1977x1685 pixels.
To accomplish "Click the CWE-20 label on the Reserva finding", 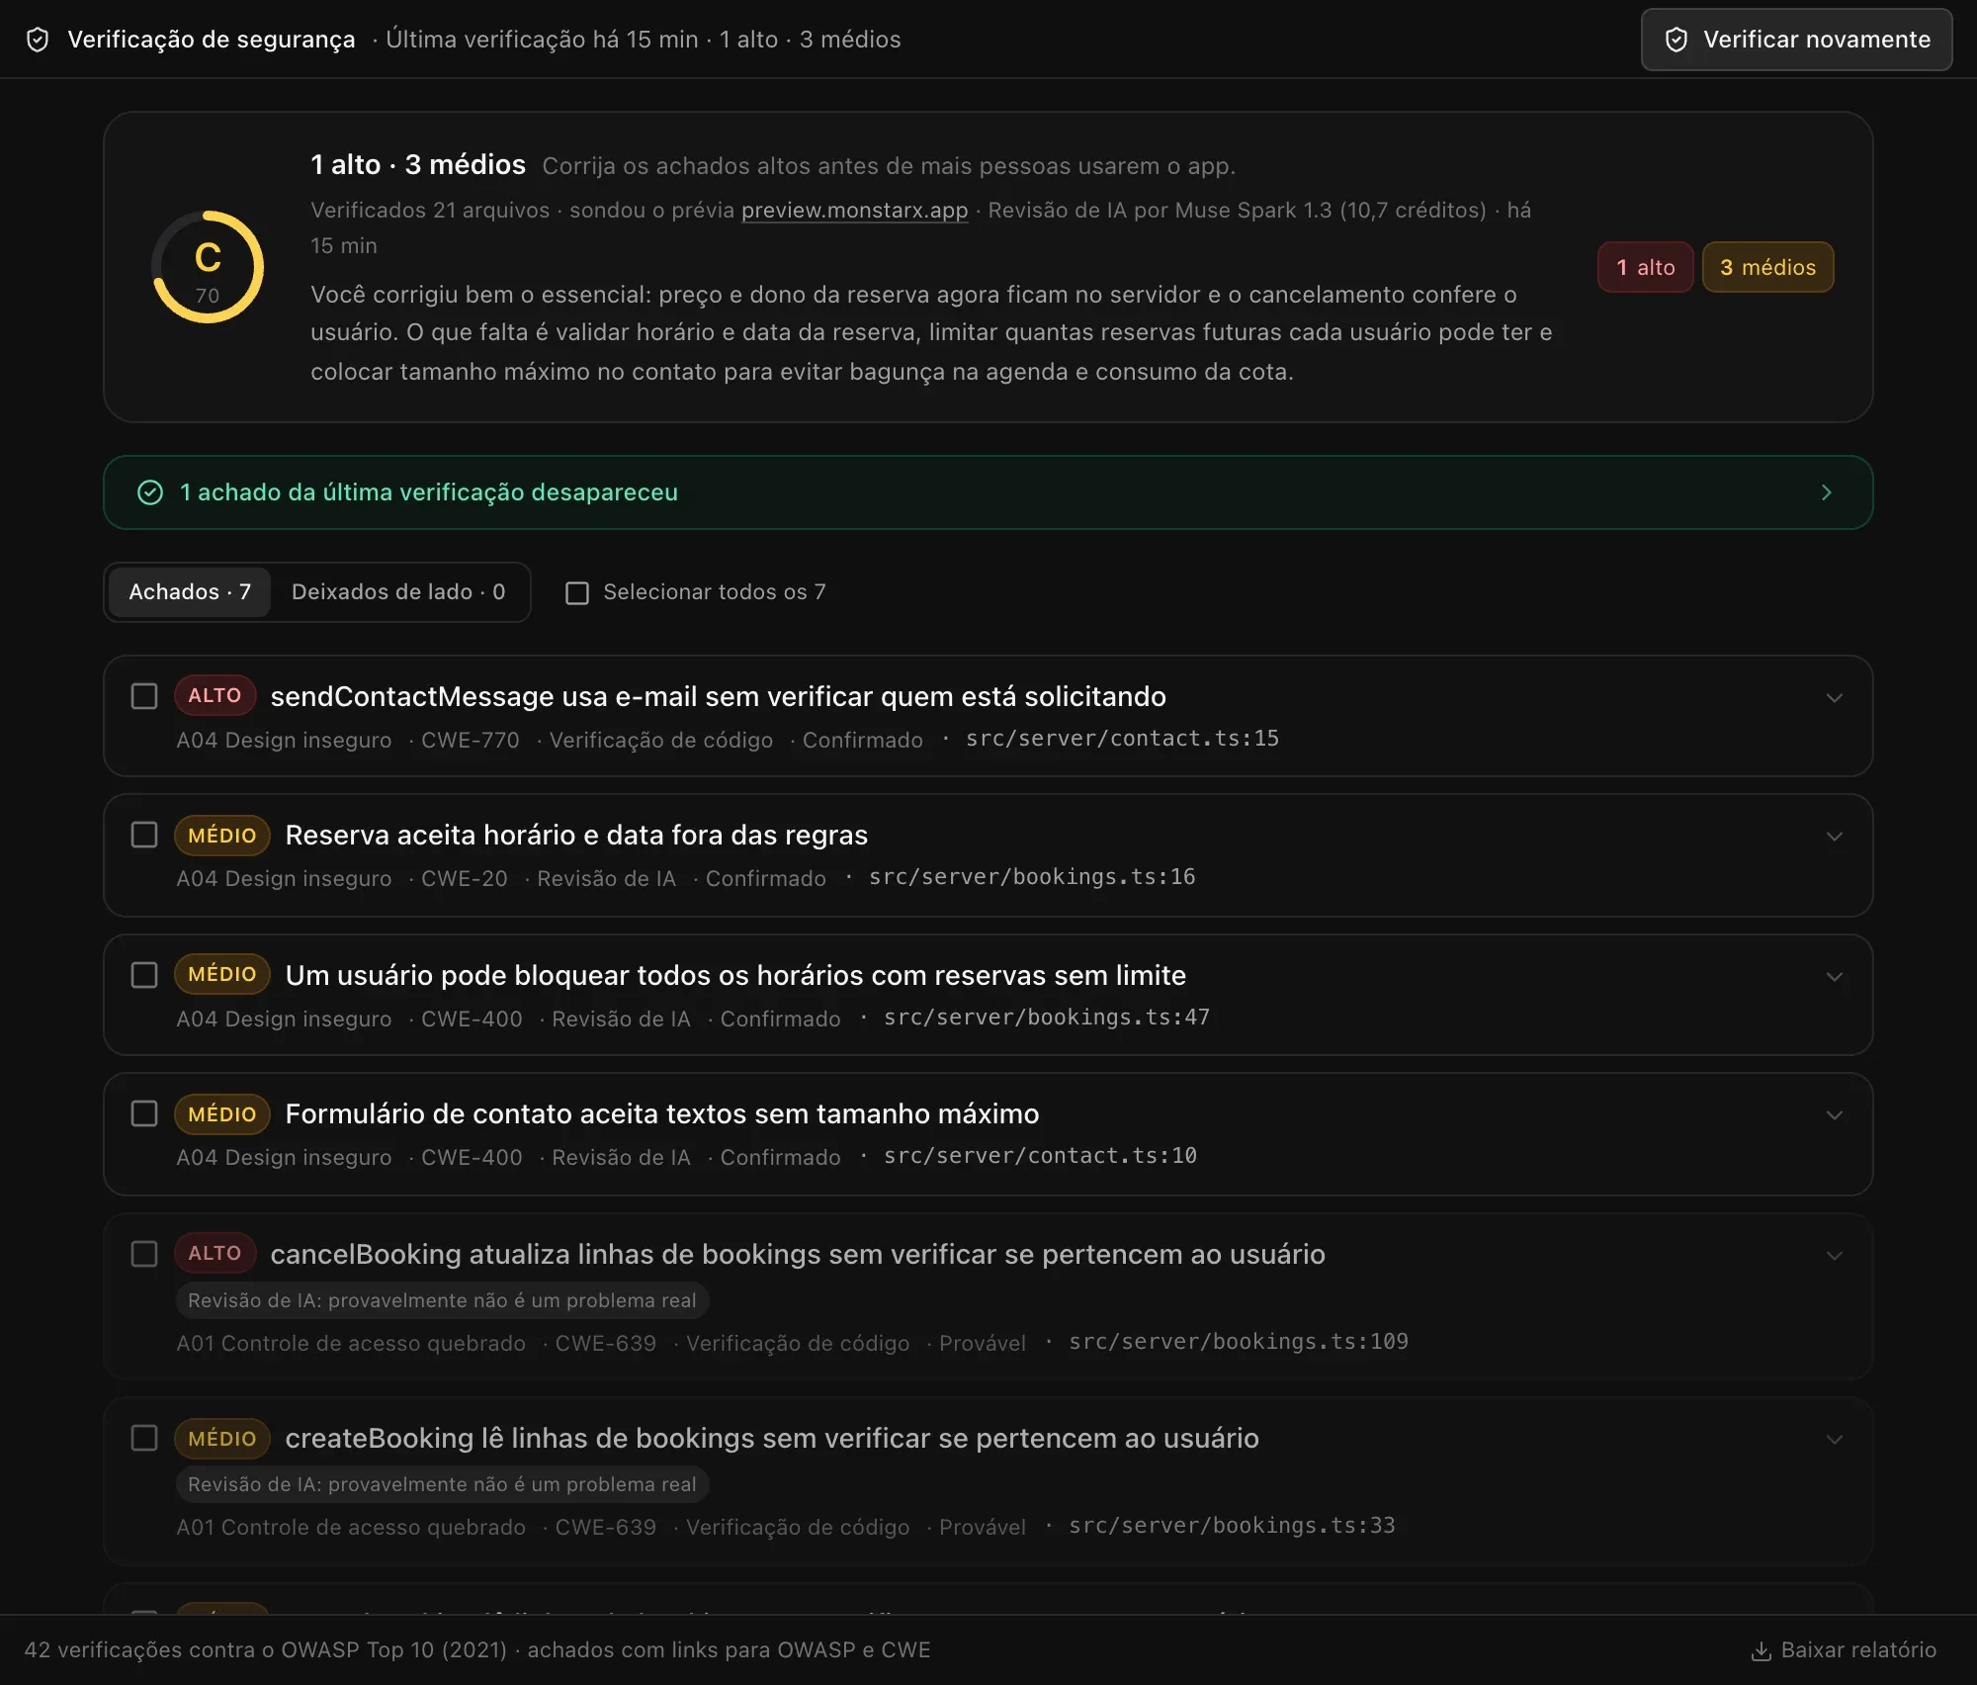I will pos(465,878).
